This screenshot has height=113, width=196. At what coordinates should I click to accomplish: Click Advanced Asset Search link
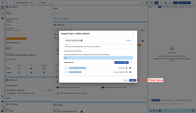62,19
